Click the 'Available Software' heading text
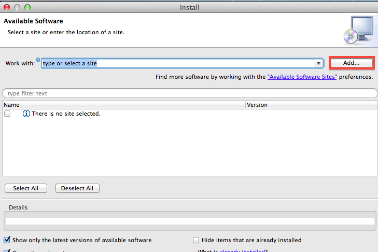Image resolution: width=378 pixels, height=252 pixels. click(x=33, y=21)
